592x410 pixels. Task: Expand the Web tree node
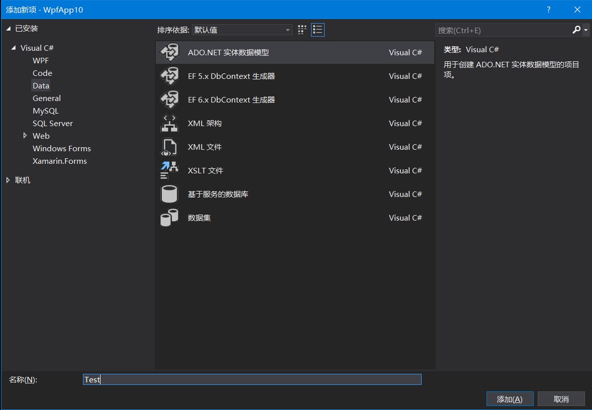(x=25, y=136)
